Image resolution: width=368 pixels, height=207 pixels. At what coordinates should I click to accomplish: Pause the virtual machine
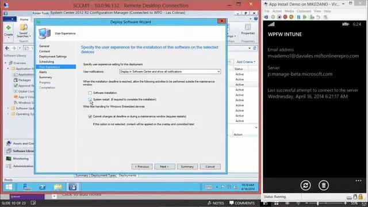298,17
